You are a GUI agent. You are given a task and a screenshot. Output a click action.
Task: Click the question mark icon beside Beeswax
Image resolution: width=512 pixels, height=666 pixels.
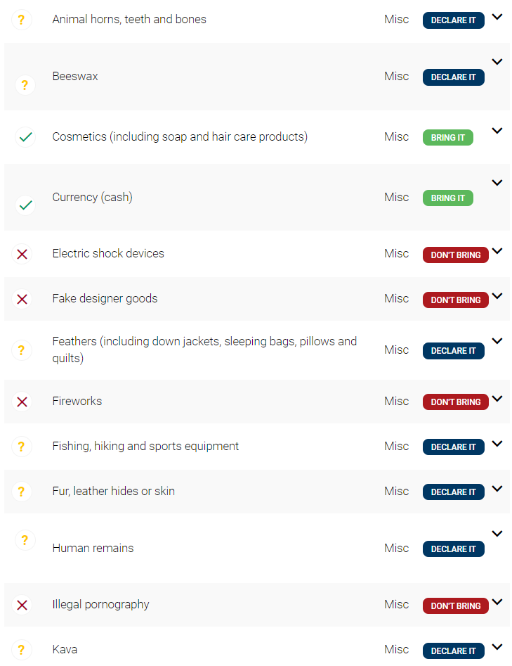coord(25,85)
